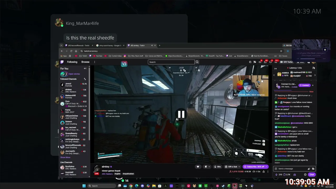Screen dimensions: 336x189
Task: Bookmark the page using the star icon
Action: click(x=281, y=51)
